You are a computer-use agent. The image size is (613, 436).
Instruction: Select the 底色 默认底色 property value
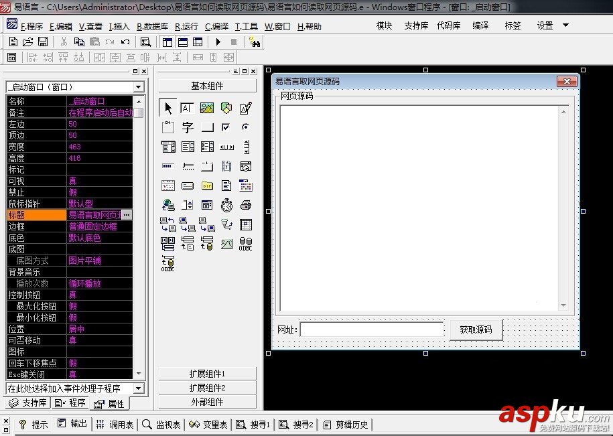[x=100, y=238]
